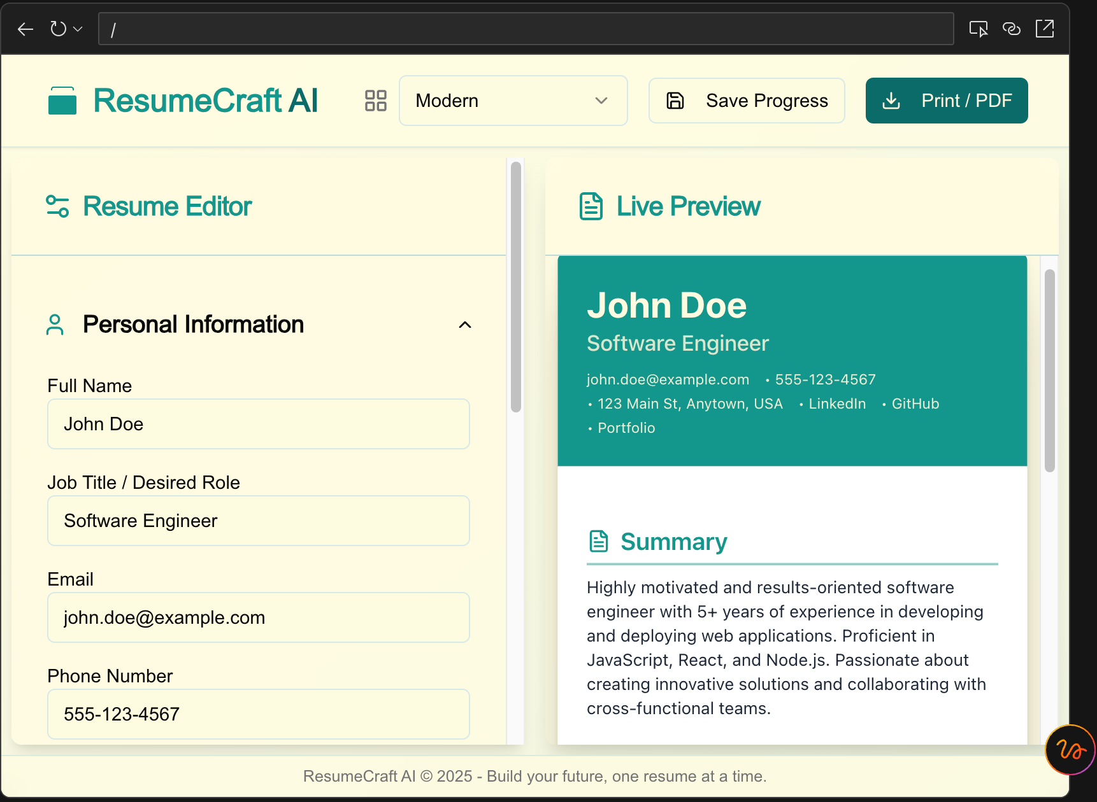The width and height of the screenshot is (1097, 802).
Task: Click the John Doe preview heading
Action: pos(666,306)
